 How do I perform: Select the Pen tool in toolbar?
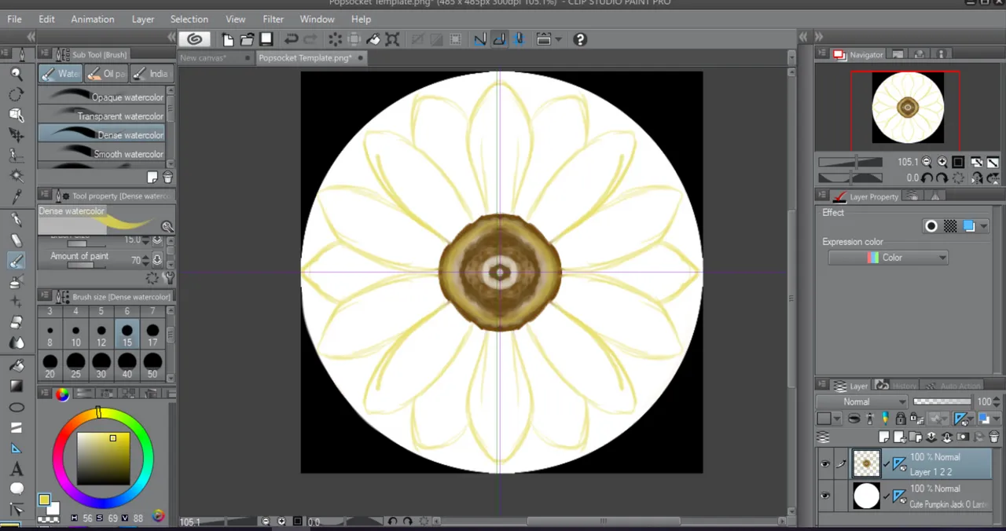pyautogui.click(x=17, y=220)
